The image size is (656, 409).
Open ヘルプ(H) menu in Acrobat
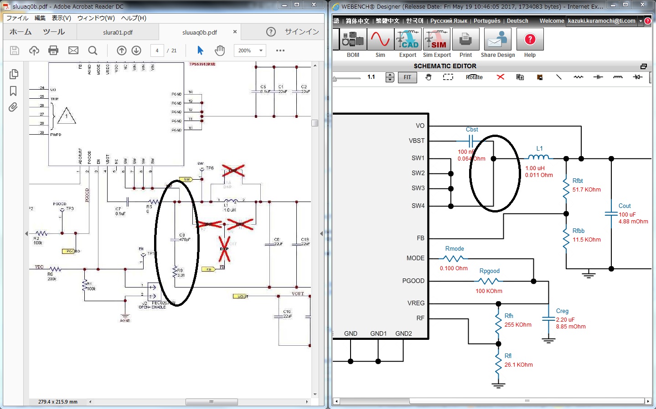click(134, 18)
